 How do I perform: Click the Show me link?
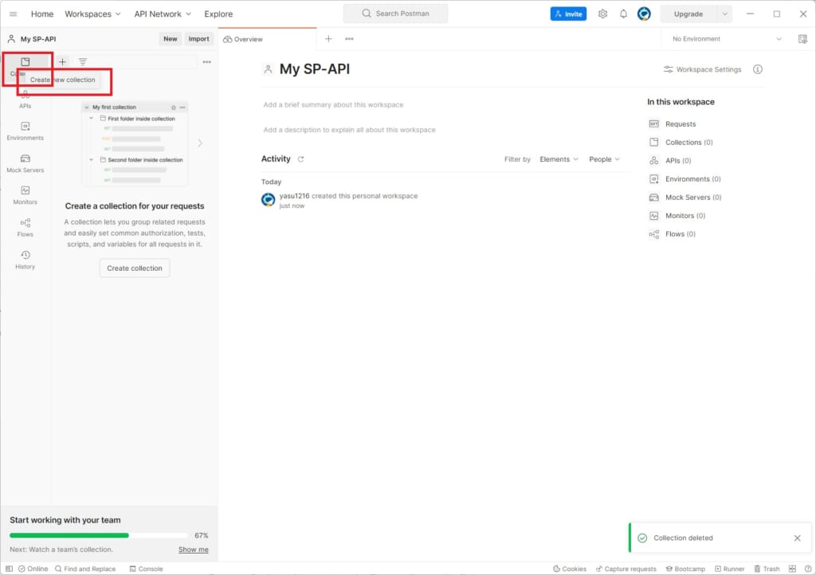click(x=194, y=550)
